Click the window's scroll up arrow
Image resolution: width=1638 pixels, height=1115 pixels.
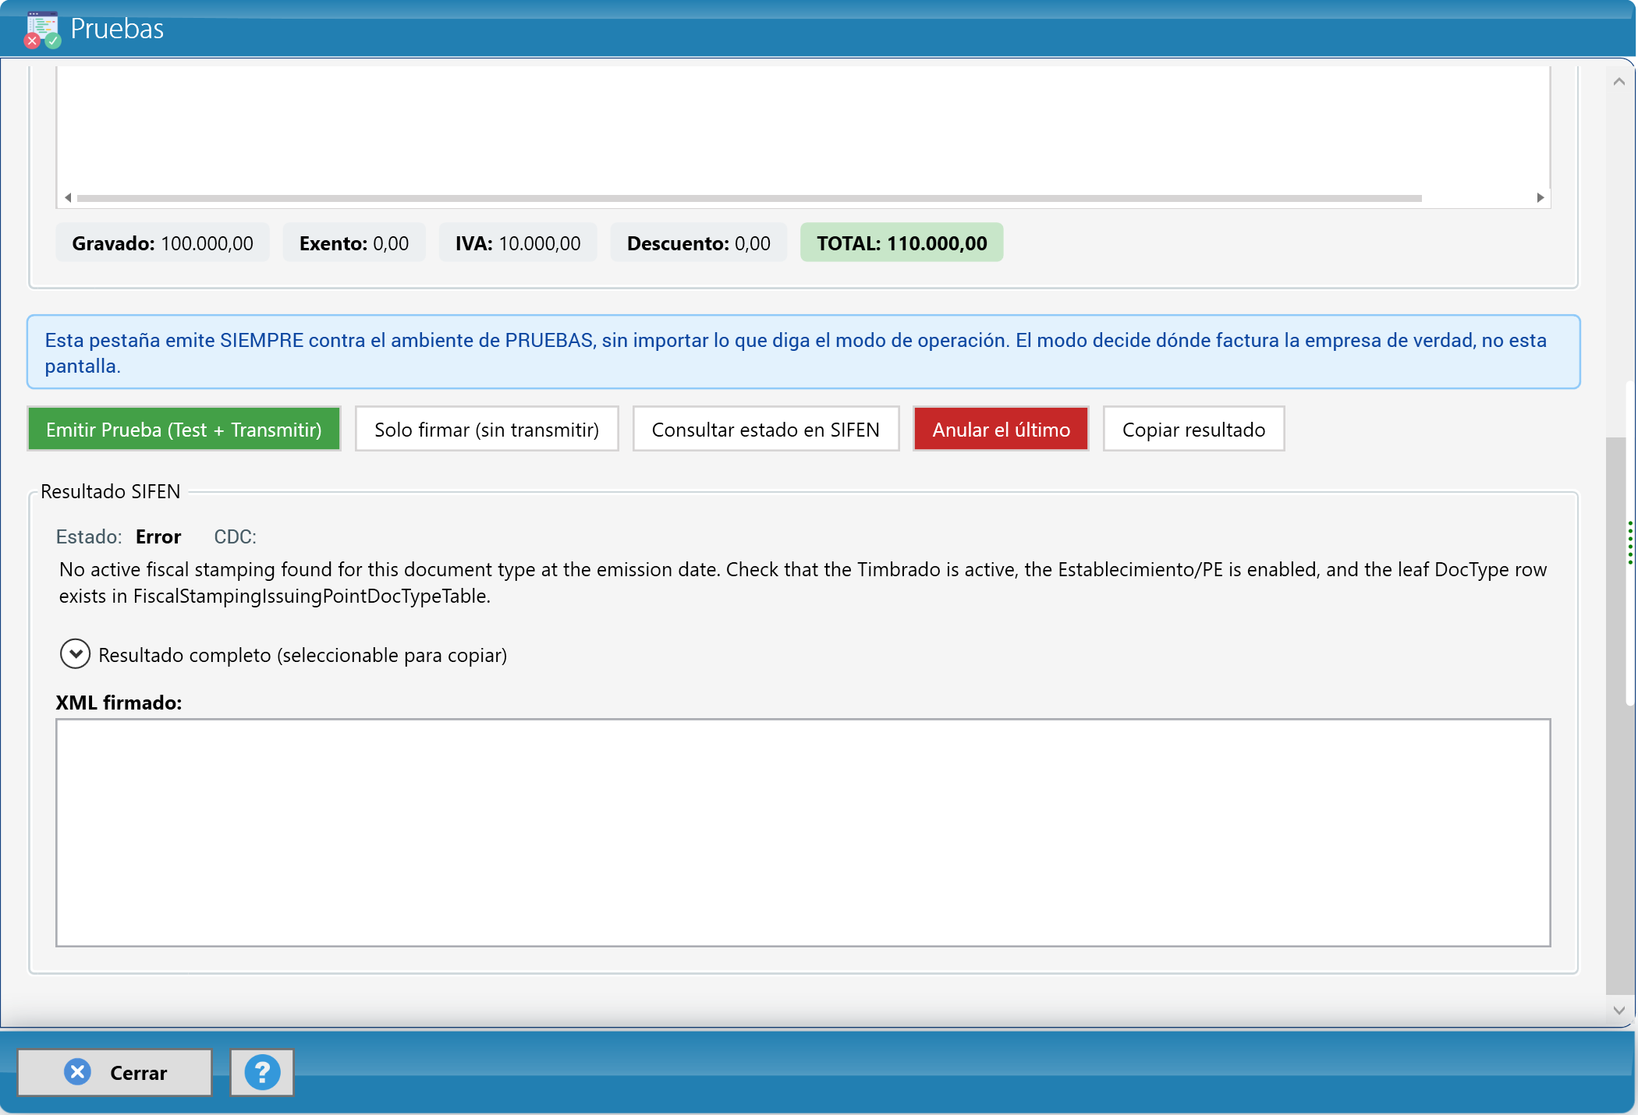[x=1619, y=82]
